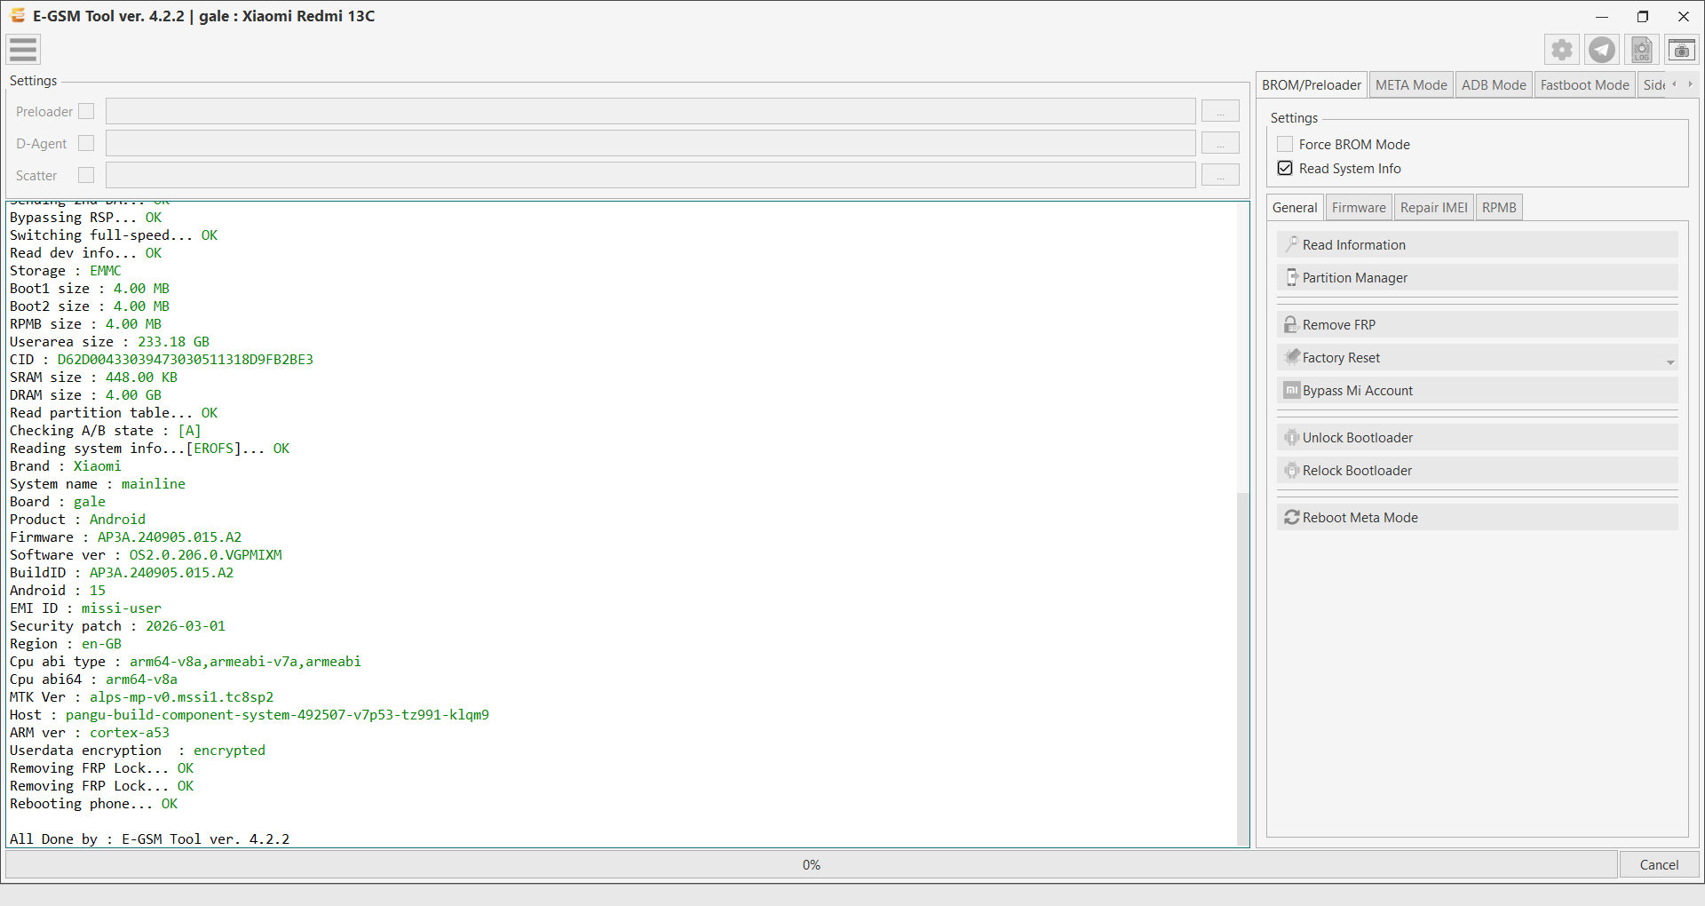Viewport: 1705px width, 906px height.
Task: Click Relock Bootloader button
Action: [x=1478, y=470]
